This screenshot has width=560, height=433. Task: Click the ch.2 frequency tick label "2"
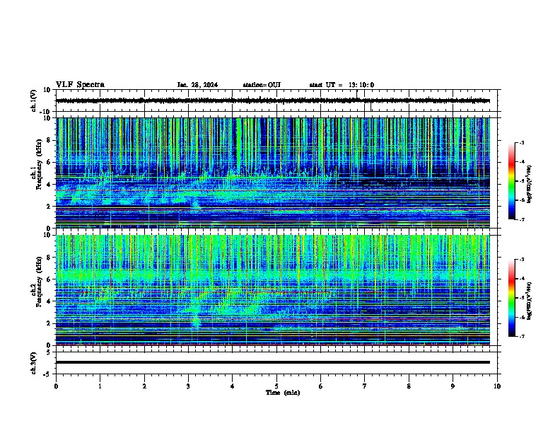[x=49, y=323]
